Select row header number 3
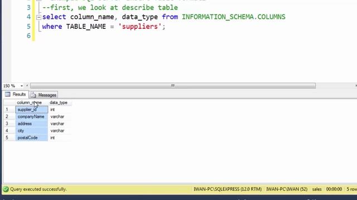The height and width of the screenshot is (200, 357). tap(9, 123)
